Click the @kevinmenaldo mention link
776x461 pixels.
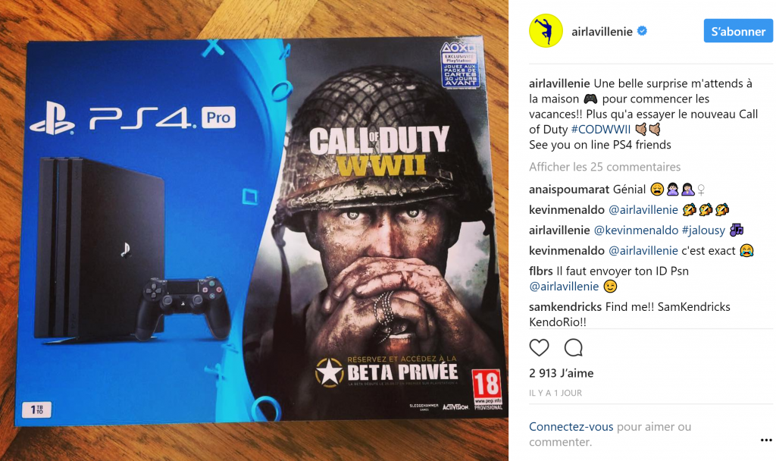pos(636,230)
